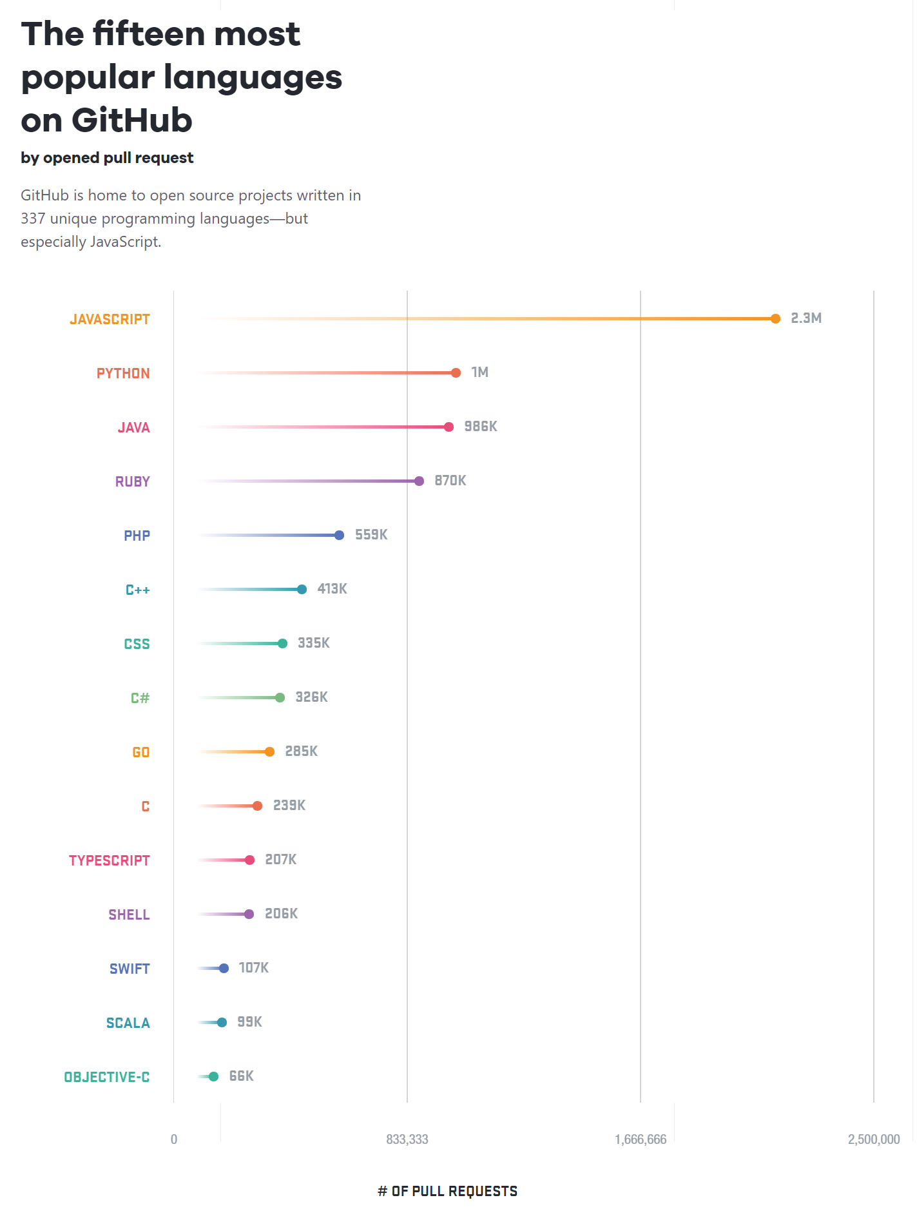Screen dimensions: 917x1209
Task: Click the Ruby data point dot
Action: click(419, 481)
